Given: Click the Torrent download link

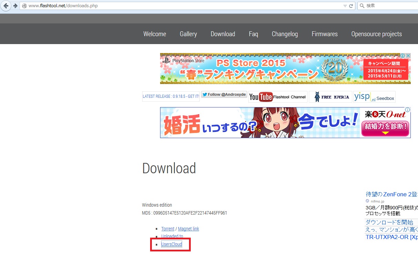Looking at the screenshot, I should coord(168,229).
